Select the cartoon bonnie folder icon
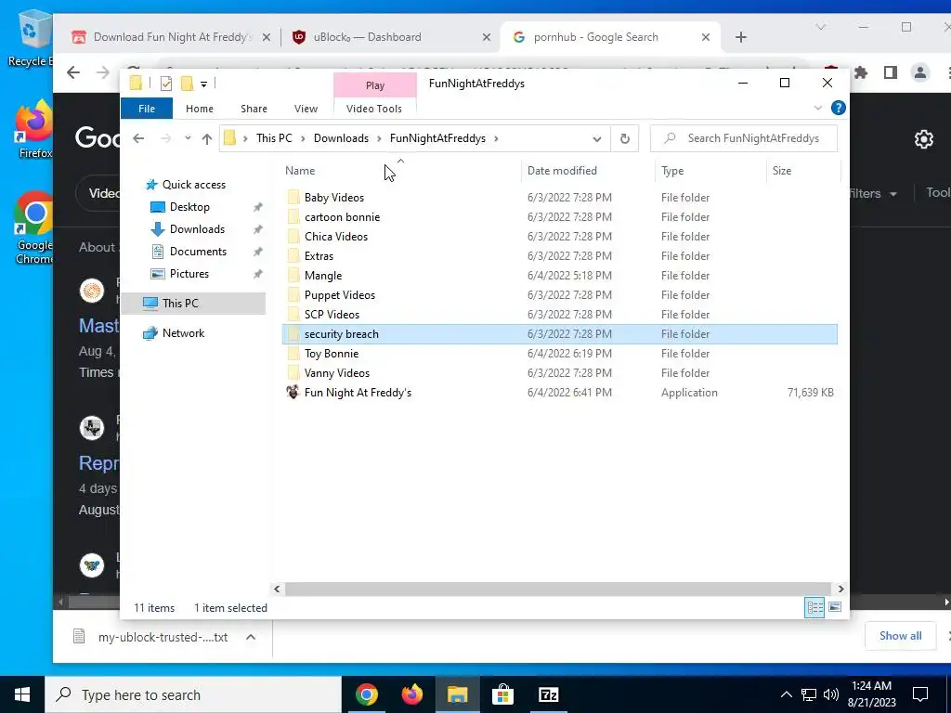 (x=293, y=216)
